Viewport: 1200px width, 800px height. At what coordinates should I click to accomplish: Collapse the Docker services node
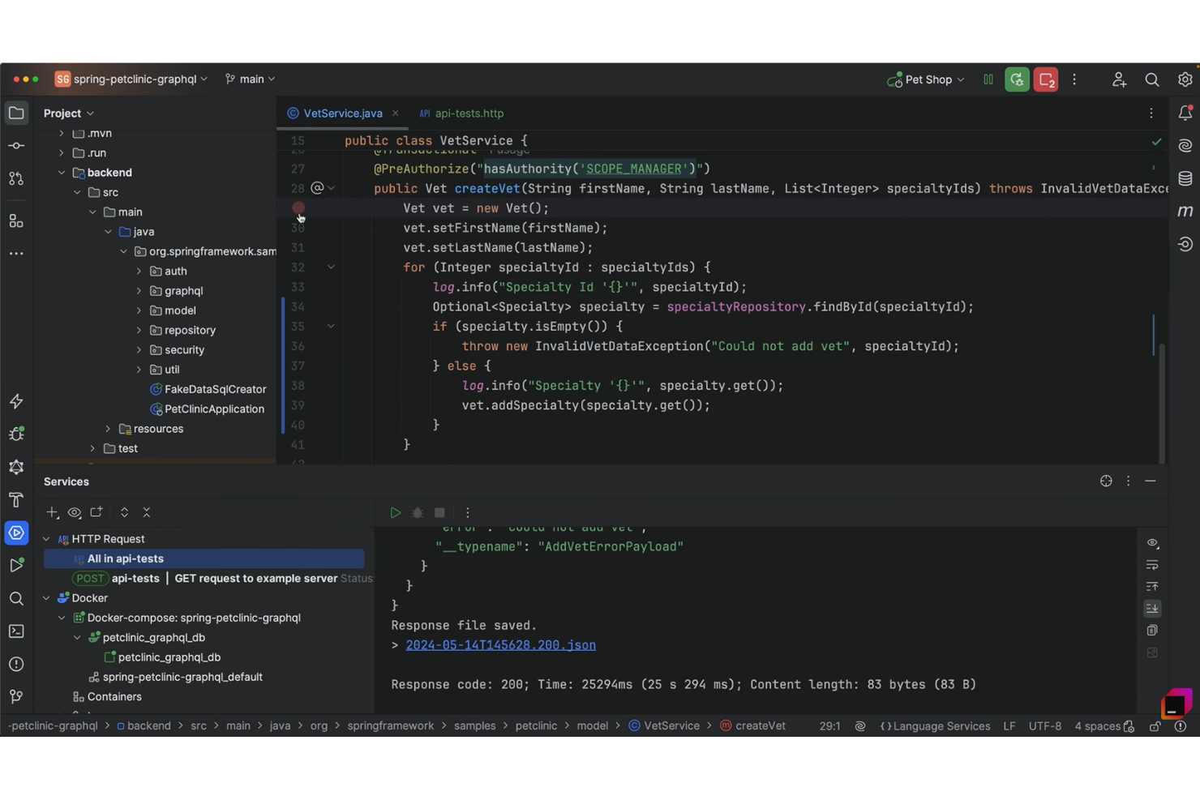pyautogui.click(x=46, y=598)
